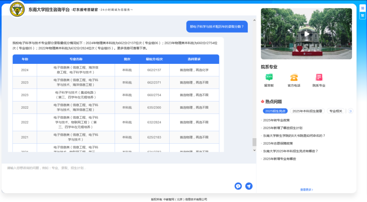Click the Southeast University logo emblem

17,10
